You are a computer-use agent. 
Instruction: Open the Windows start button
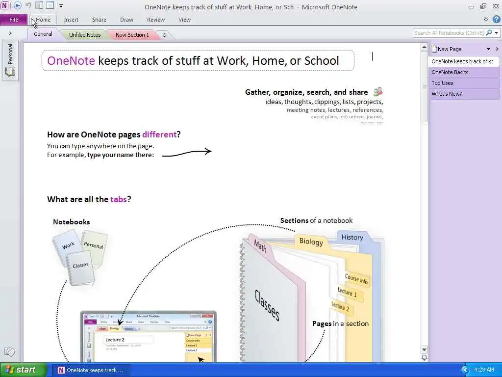click(23, 370)
